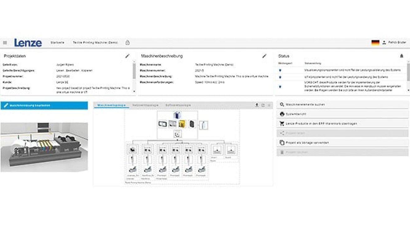
Task: Switch to Maschinentopologie tab
Action: click(x=112, y=105)
